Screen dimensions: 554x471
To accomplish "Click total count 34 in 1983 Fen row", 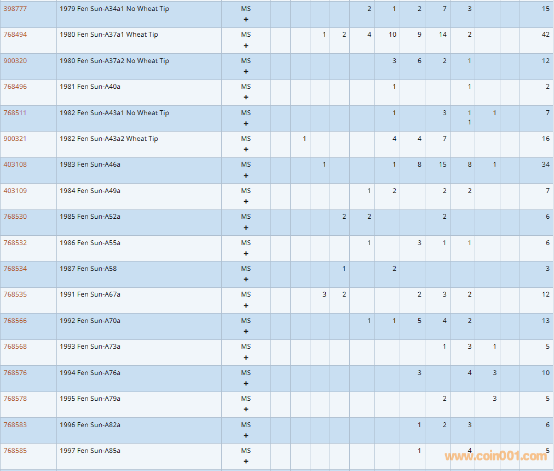I will point(545,164).
